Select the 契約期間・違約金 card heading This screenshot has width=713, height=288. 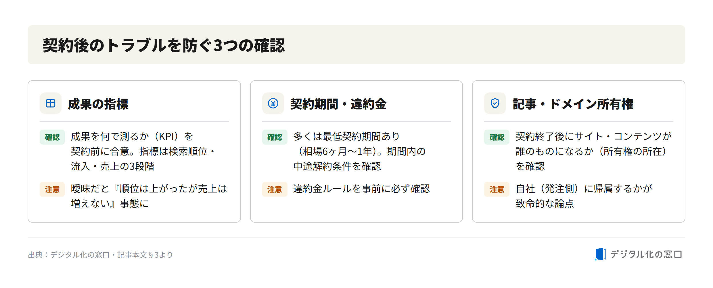338,104
